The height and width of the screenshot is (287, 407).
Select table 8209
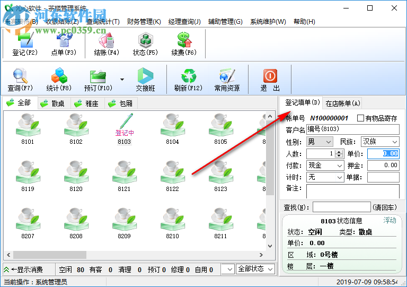[125, 223]
